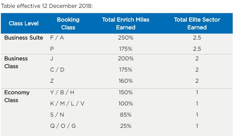Select the Business Class row label
The height and width of the screenshot is (136, 233).
(x=16, y=62)
